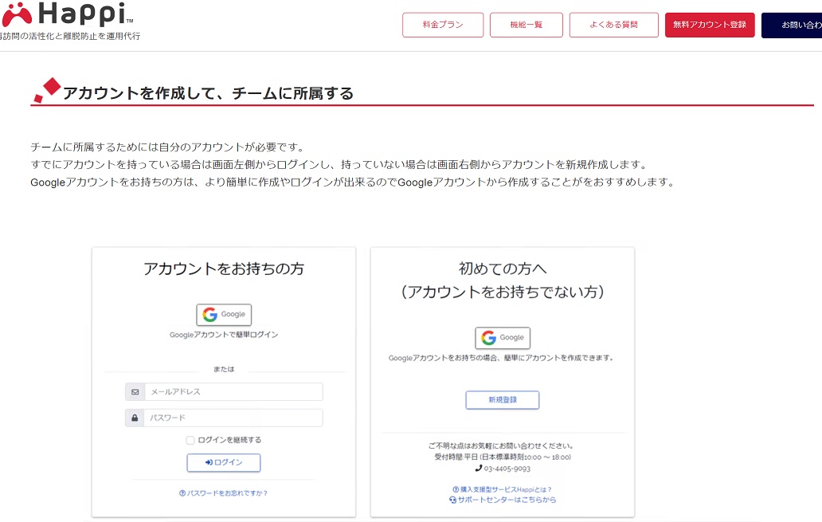The image size is (822, 522).
Task: Focus the パスワード input field
Action: click(233, 418)
